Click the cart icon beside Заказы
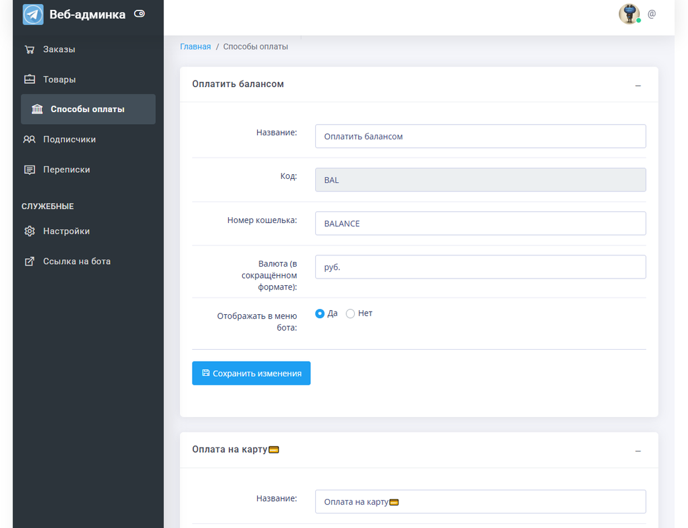The image size is (688, 528). (30, 49)
